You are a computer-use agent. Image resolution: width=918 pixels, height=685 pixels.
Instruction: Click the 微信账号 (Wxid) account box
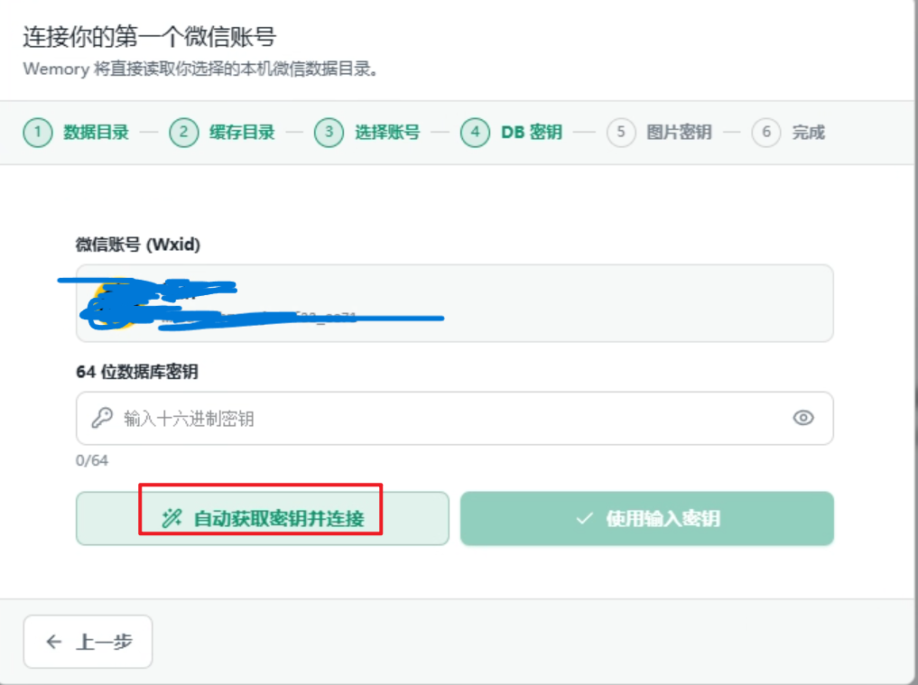pyautogui.click(x=454, y=303)
